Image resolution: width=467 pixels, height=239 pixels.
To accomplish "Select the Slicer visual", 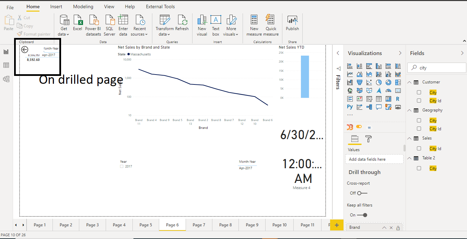I will tap(369, 99).
